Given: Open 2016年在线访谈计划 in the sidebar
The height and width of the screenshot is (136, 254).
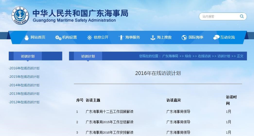Looking at the screenshot, I should pos(24,68).
